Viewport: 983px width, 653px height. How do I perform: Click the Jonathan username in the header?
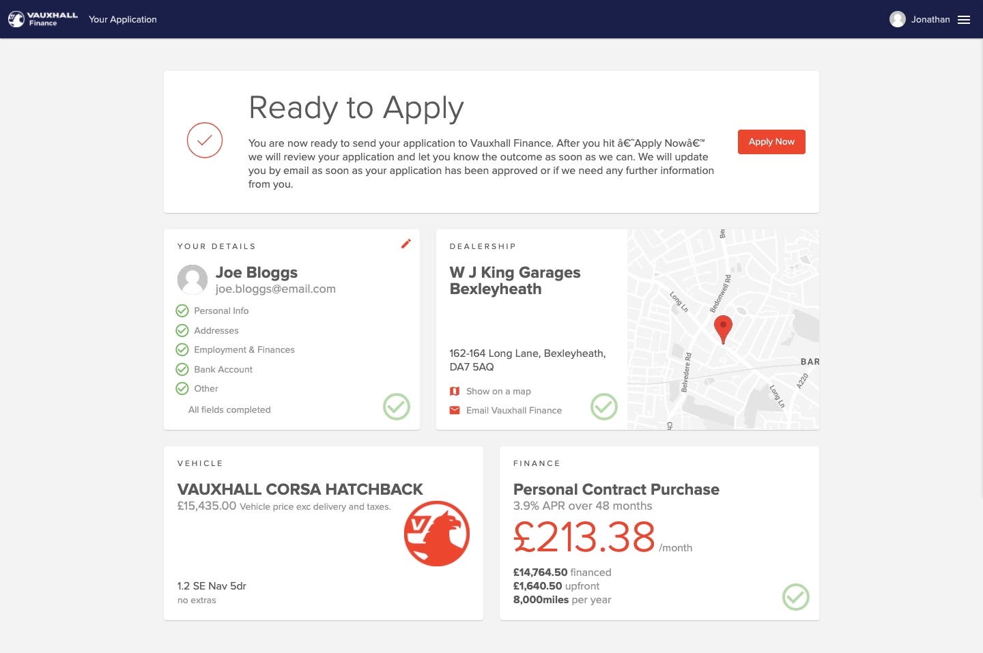pyautogui.click(x=930, y=20)
